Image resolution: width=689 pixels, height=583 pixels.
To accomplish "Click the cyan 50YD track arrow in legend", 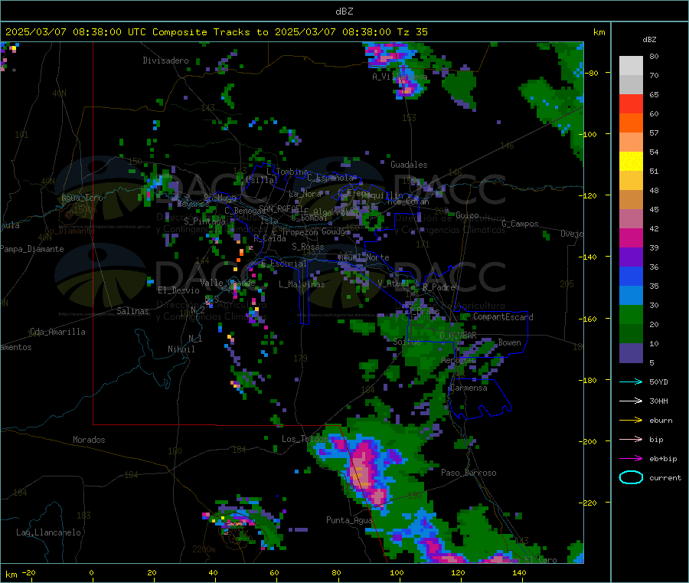I will pyautogui.click(x=631, y=382).
